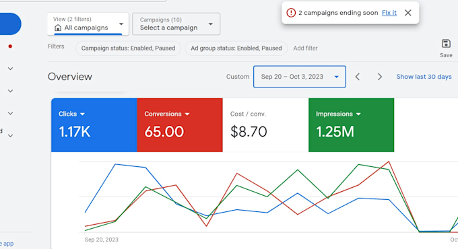
Task: Click the red dot indicator in sidebar
Action: (10, 46)
